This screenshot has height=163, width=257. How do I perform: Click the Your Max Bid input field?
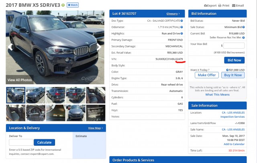234,46
